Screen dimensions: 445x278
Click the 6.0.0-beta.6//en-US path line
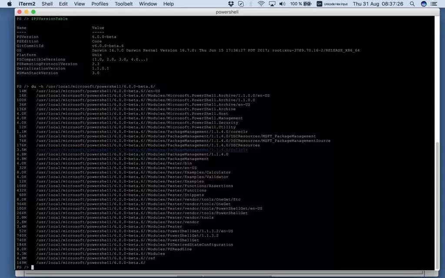point(98,91)
